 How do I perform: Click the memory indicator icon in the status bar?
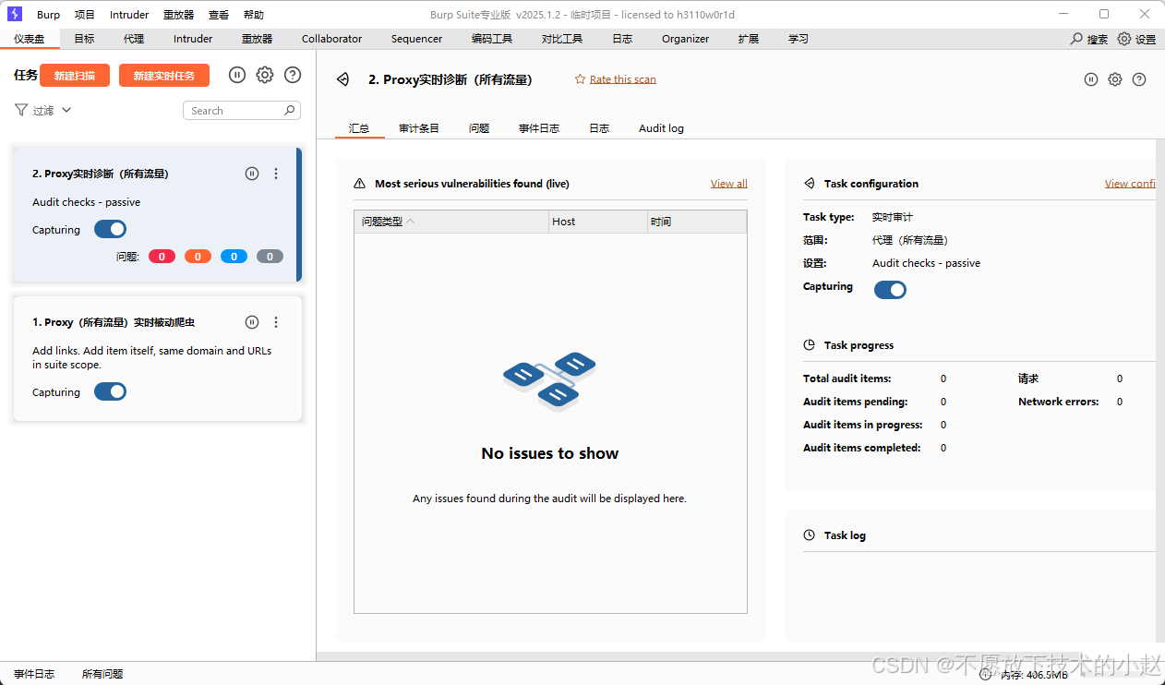[986, 675]
